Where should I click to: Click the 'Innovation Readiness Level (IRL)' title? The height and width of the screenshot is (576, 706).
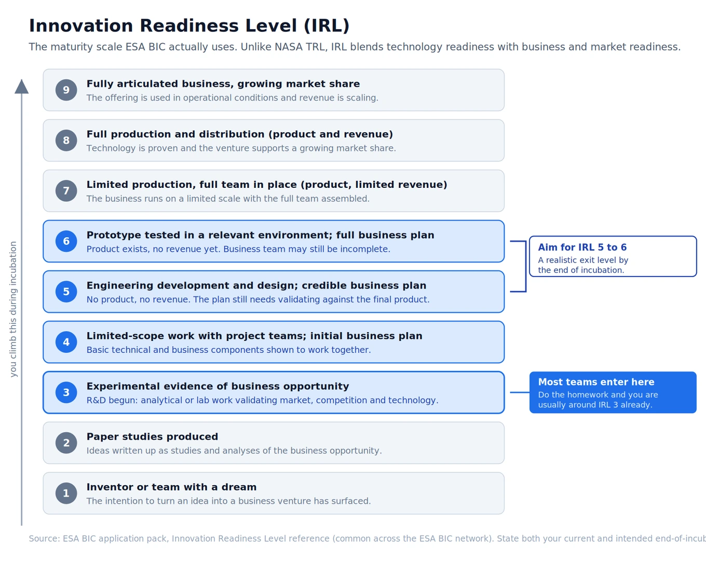coord(189,25)
